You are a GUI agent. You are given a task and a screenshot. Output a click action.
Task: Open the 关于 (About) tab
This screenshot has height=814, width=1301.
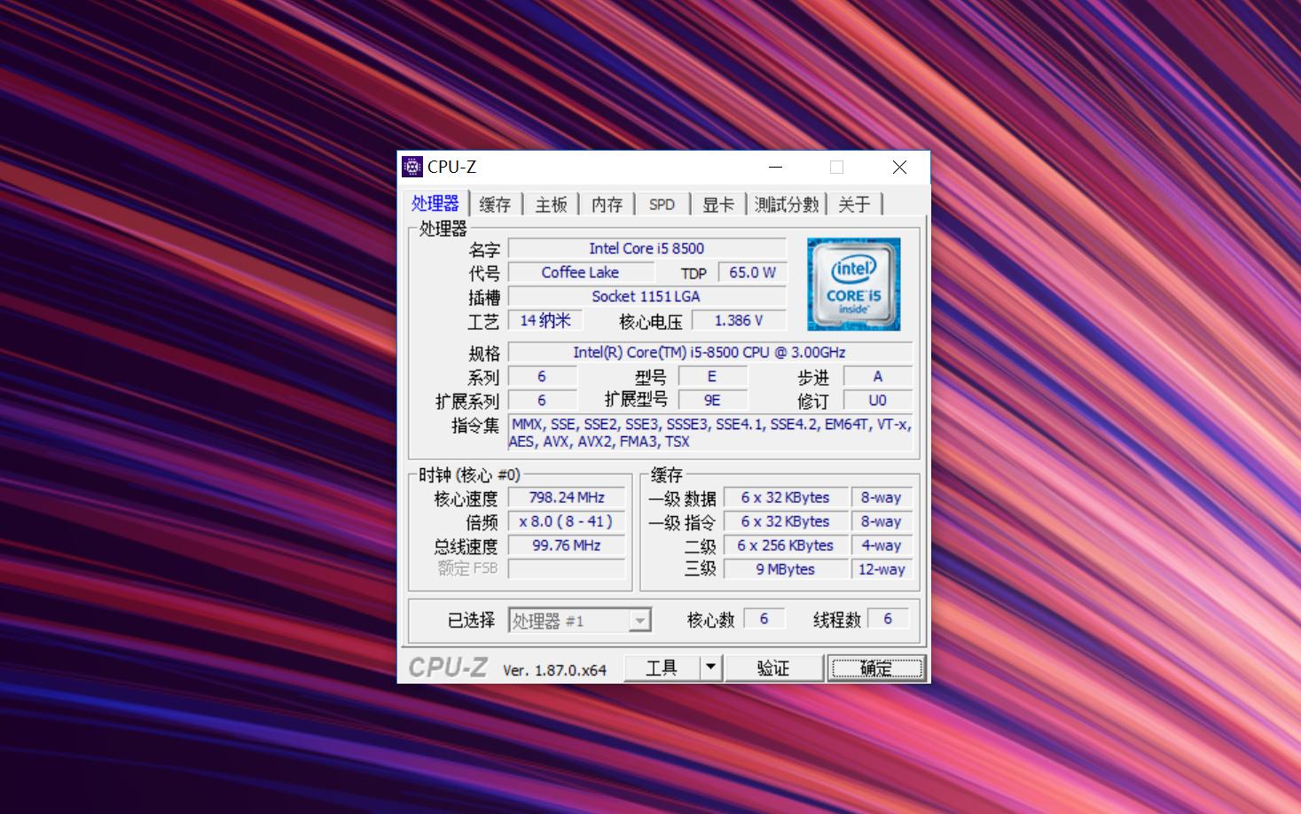click(854, 203)
